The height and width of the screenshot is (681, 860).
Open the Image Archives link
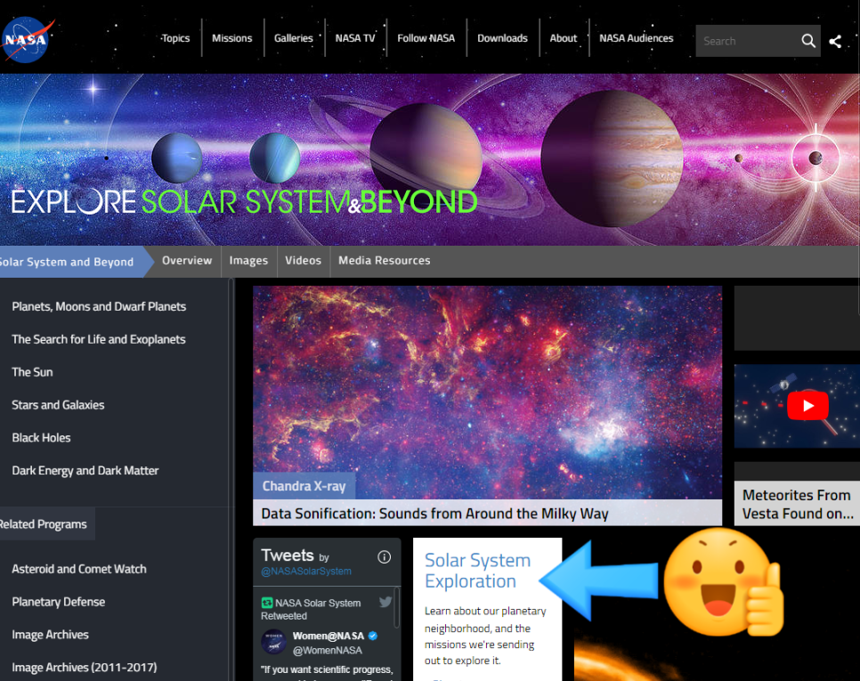51,635
